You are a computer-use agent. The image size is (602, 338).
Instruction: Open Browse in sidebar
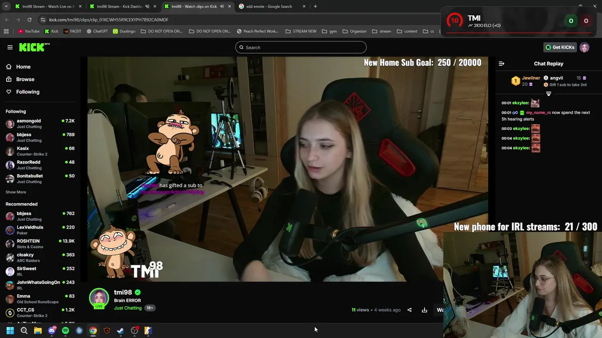point(25,79)
